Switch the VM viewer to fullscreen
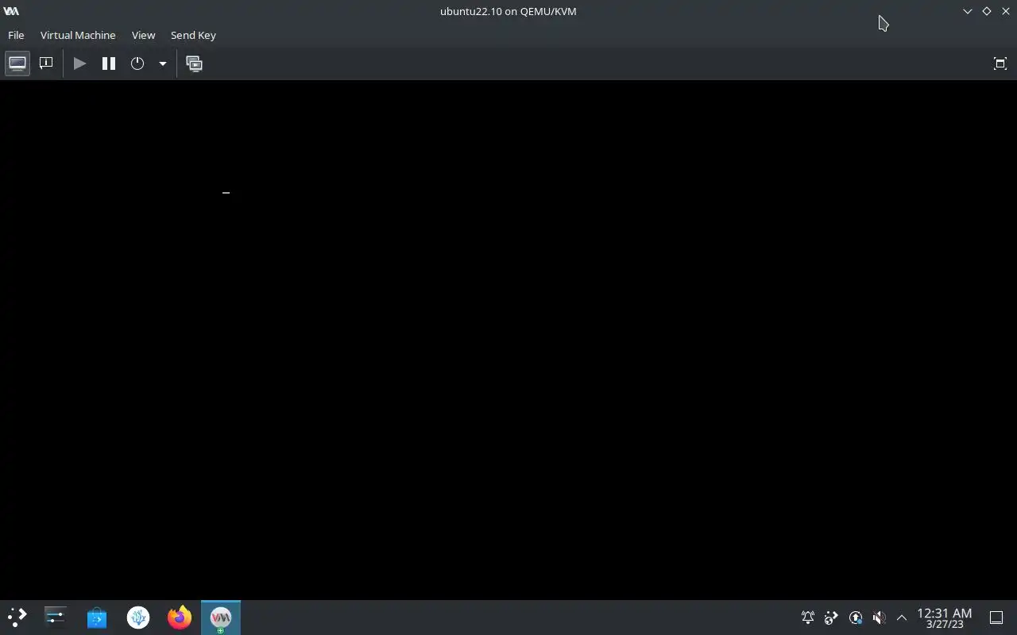1017x635 pixels. point(1000,63)
